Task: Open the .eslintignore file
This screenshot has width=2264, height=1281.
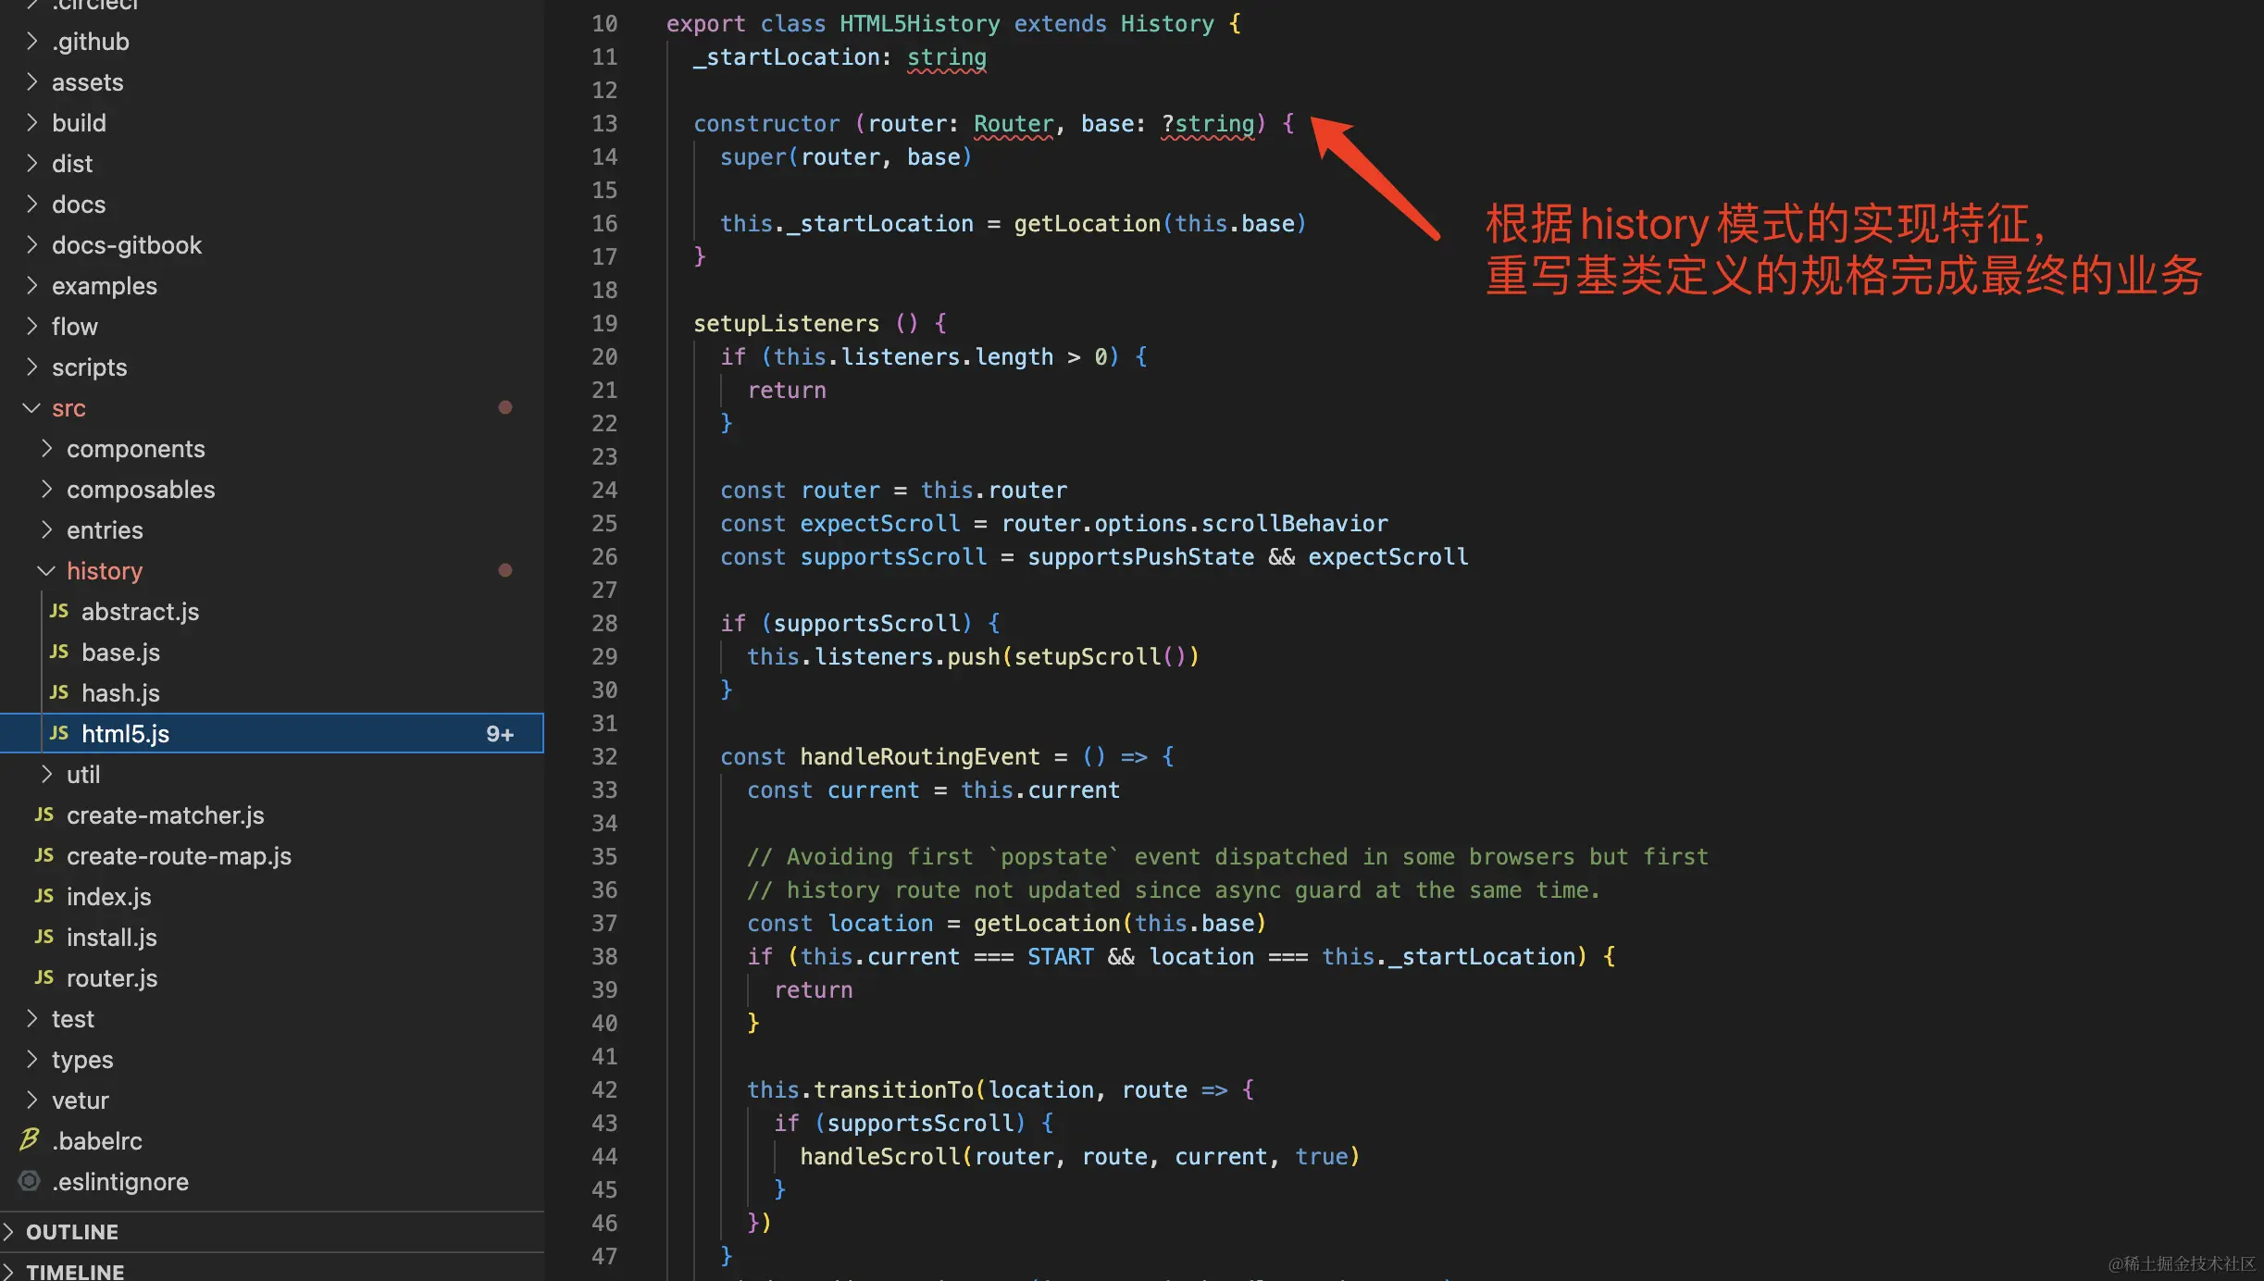Action: click(x=119, y=1182)
